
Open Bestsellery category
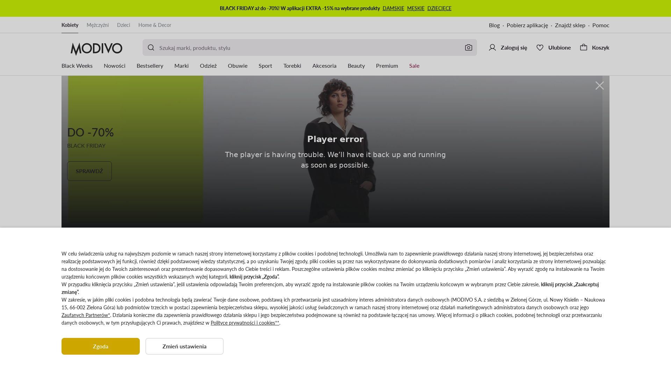pyautogui.click(x=150, y=66)
